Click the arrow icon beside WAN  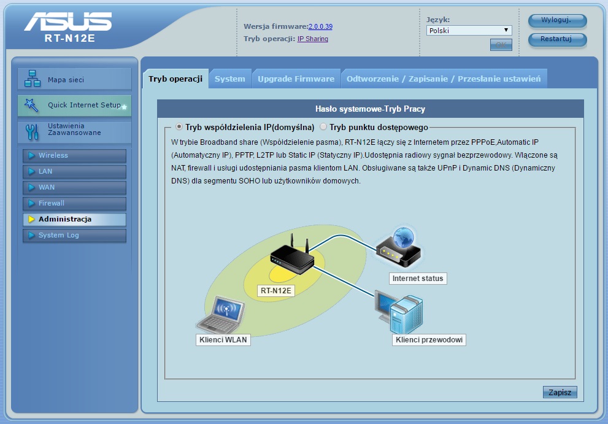31,187
